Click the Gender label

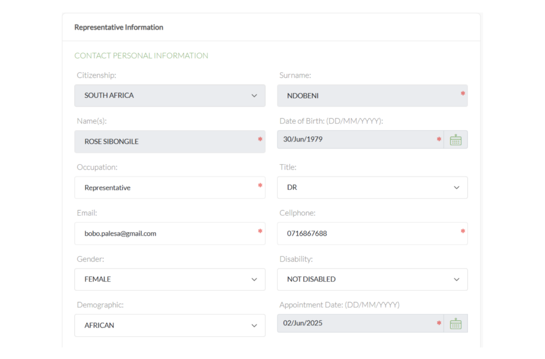pyautogui.click(x=90, y=259)
